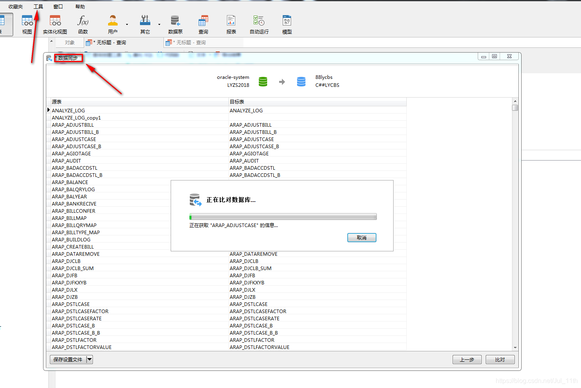The image size is (581, 388).
Task: Click the data sync icon in progress dialog
Action: tap(195, 200)
